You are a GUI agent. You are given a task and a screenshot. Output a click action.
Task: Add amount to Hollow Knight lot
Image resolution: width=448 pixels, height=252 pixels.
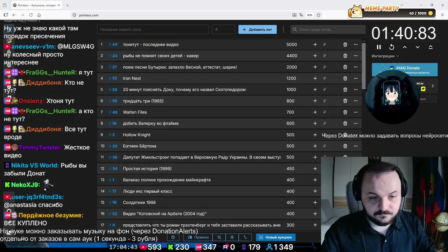tap(315, 135)
